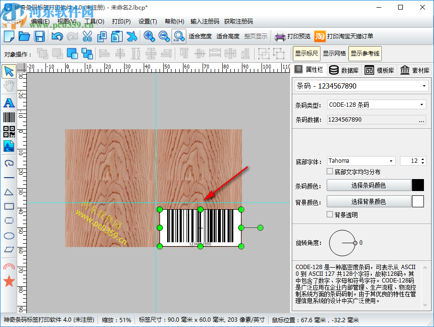Select the arrow pointer tool
434x327 pixels.
(9, 71)
